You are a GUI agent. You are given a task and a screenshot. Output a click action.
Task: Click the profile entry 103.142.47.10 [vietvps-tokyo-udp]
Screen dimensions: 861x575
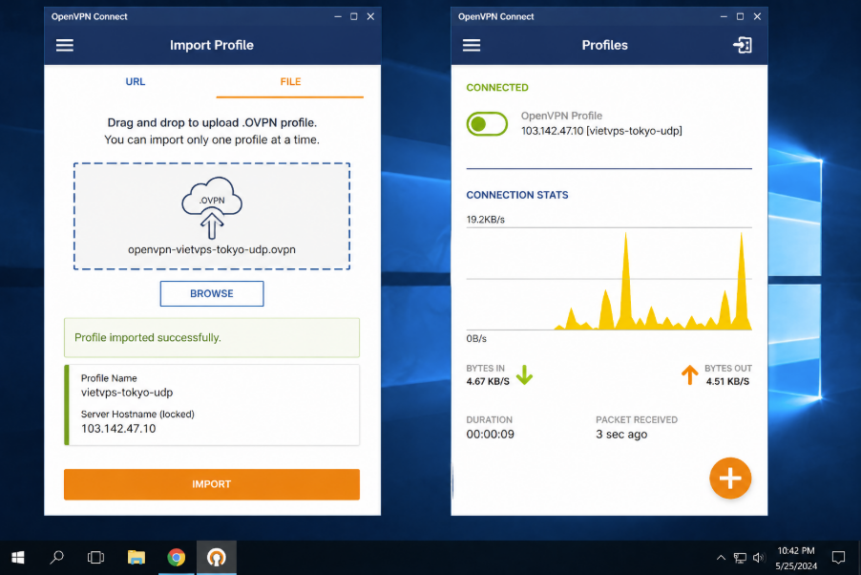601,131
